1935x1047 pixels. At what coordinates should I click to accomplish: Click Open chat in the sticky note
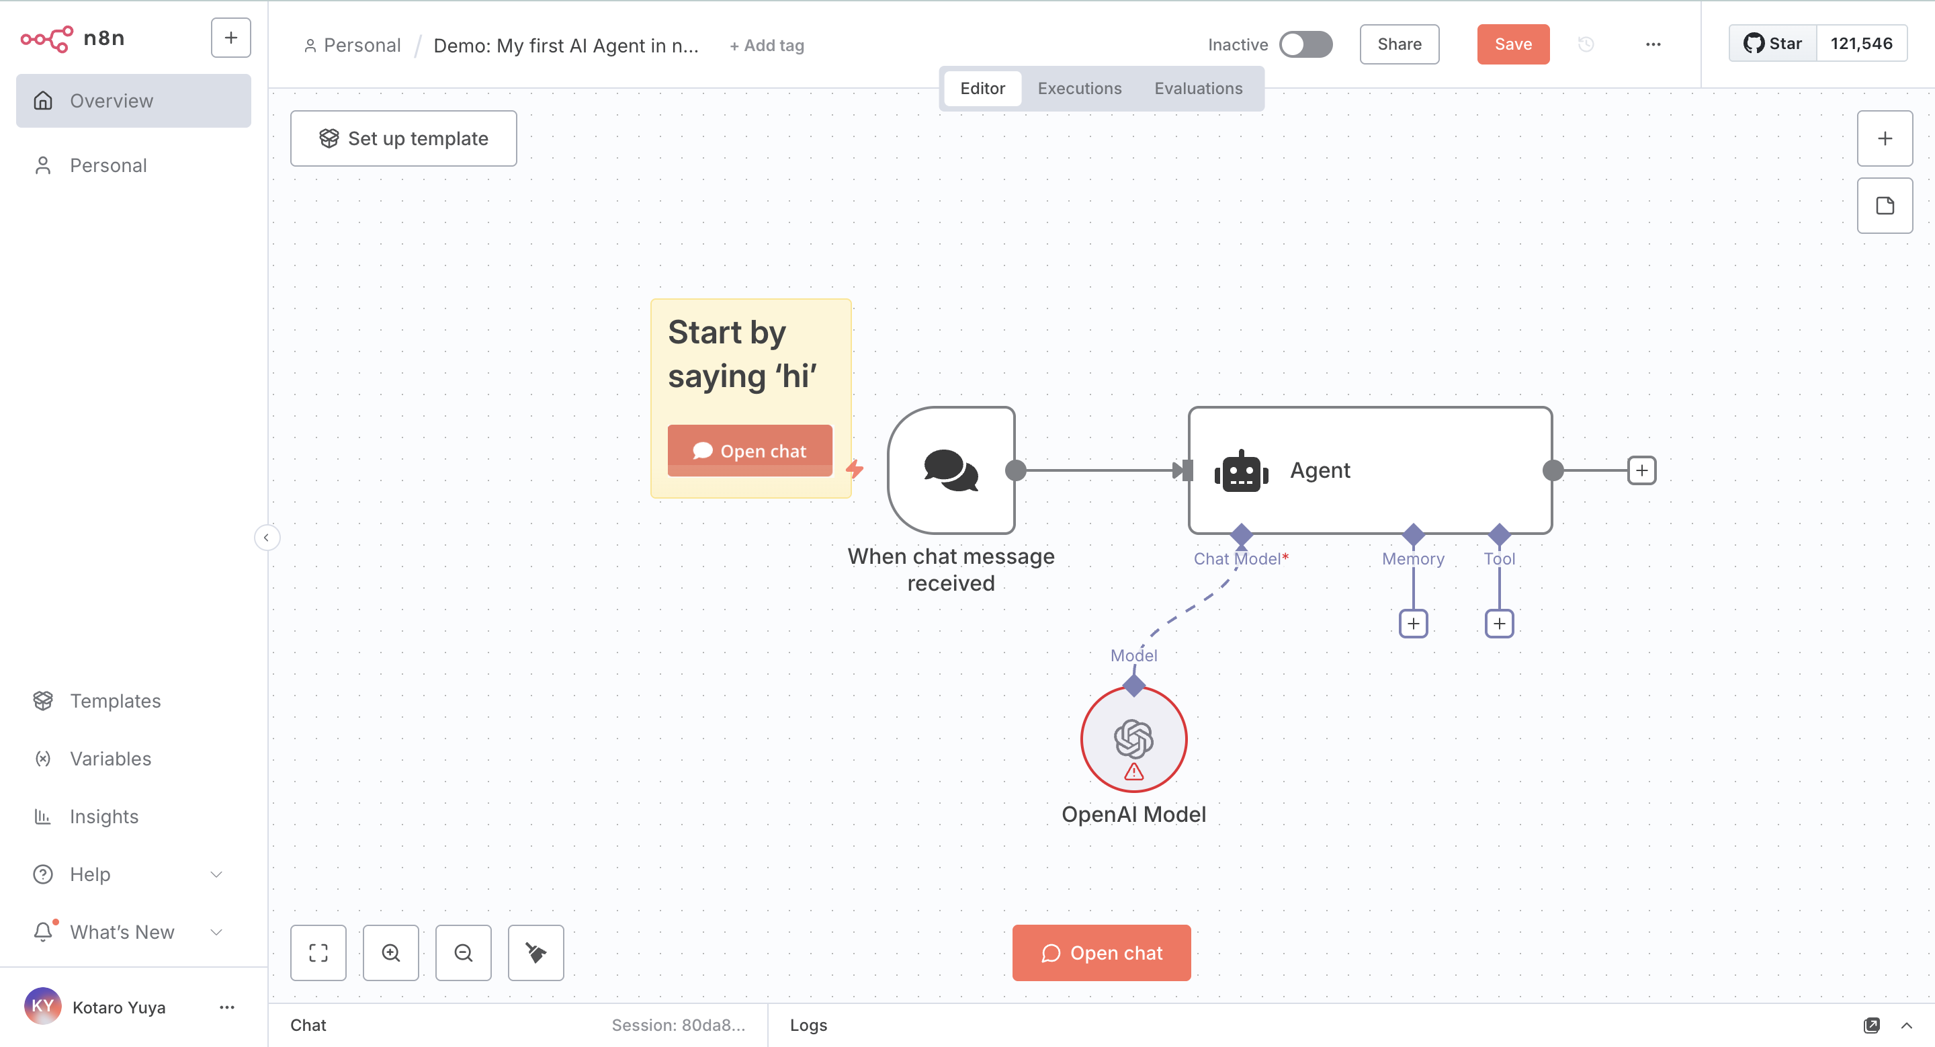750,451
